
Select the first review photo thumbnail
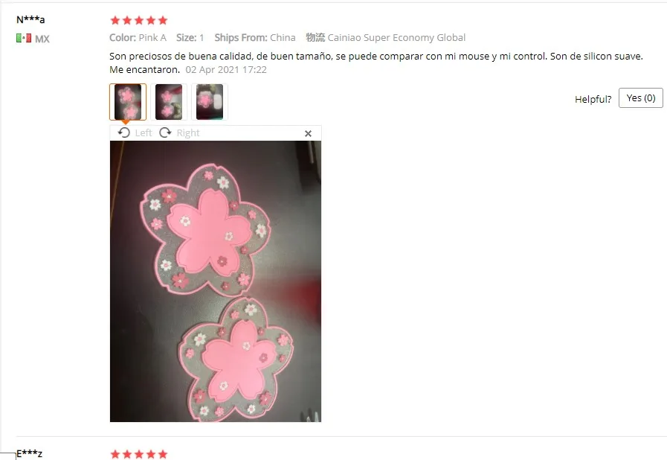point(128,102)
